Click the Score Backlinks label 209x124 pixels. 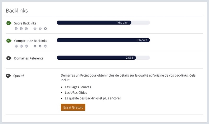[x=25, y=23]
